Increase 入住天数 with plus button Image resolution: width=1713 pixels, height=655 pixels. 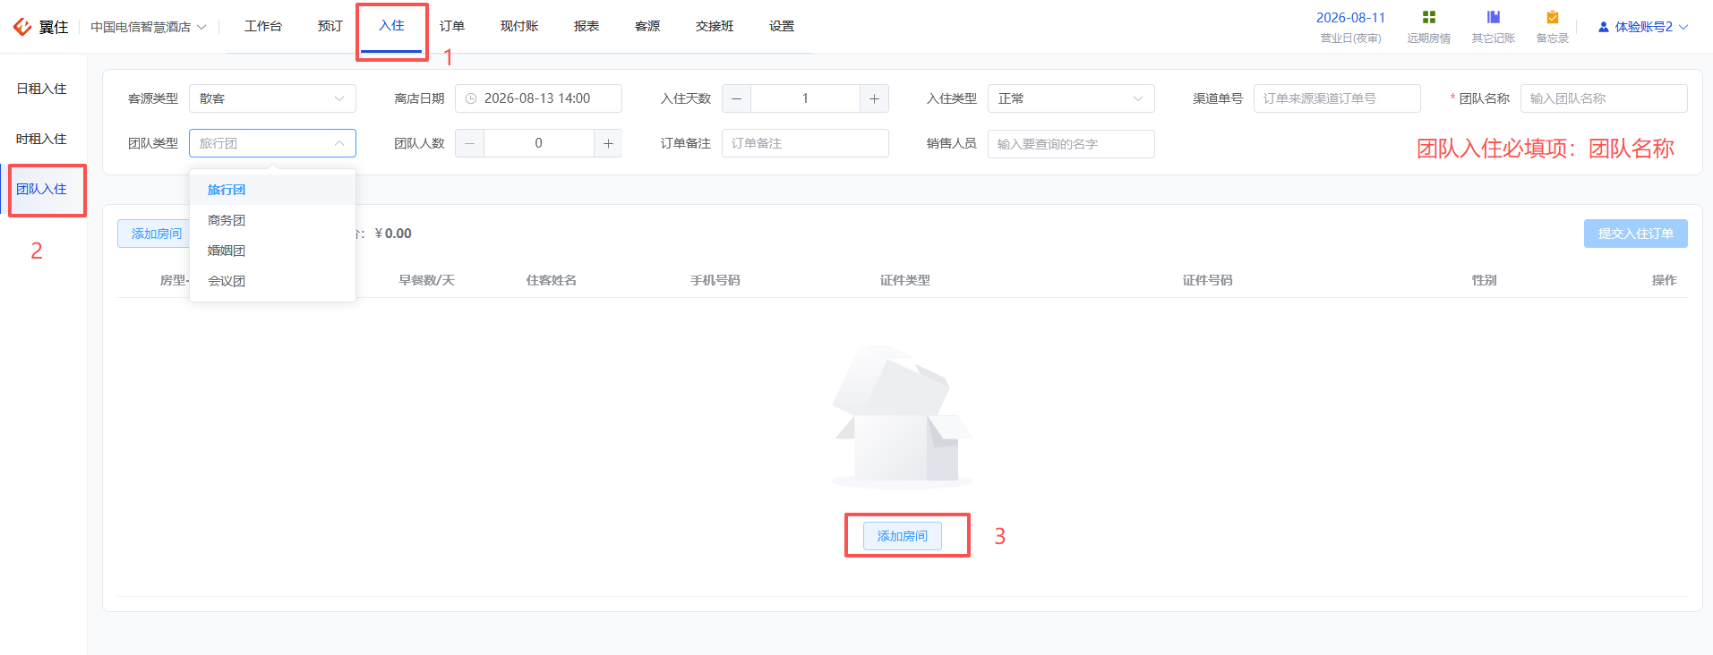click(x=874, y=98)
